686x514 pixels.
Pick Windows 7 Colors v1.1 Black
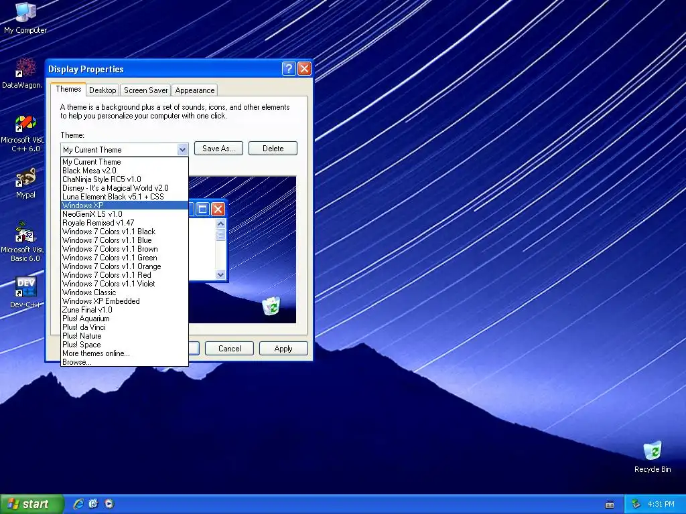pyautogui.click(x=125, y=232)
